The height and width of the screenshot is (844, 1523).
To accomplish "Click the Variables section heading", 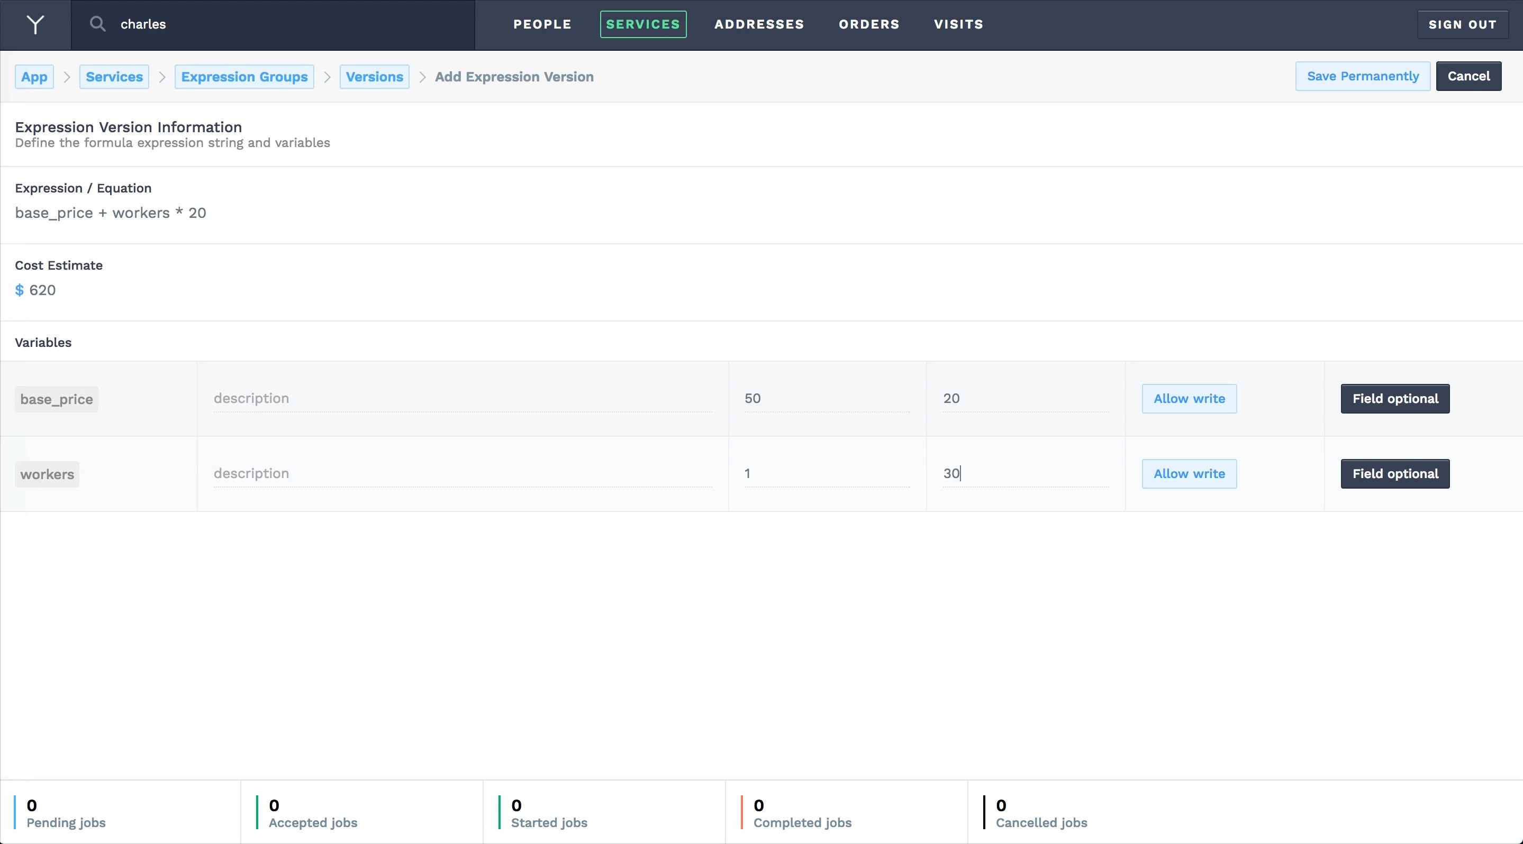I will point(43,343).
